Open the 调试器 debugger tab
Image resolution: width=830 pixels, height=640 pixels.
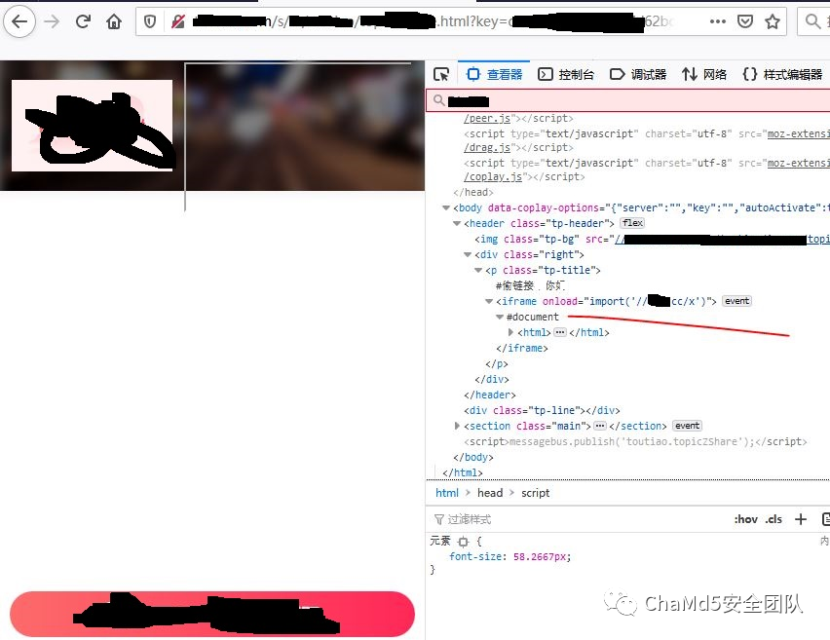[638, 75]
